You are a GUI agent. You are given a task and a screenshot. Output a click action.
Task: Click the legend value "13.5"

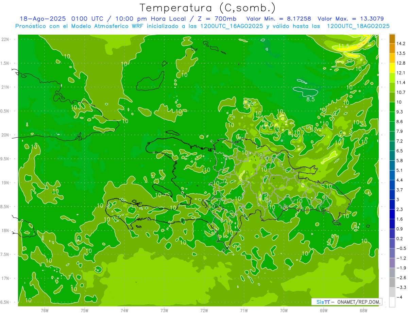pyautogui.click(x=401, y=53)
